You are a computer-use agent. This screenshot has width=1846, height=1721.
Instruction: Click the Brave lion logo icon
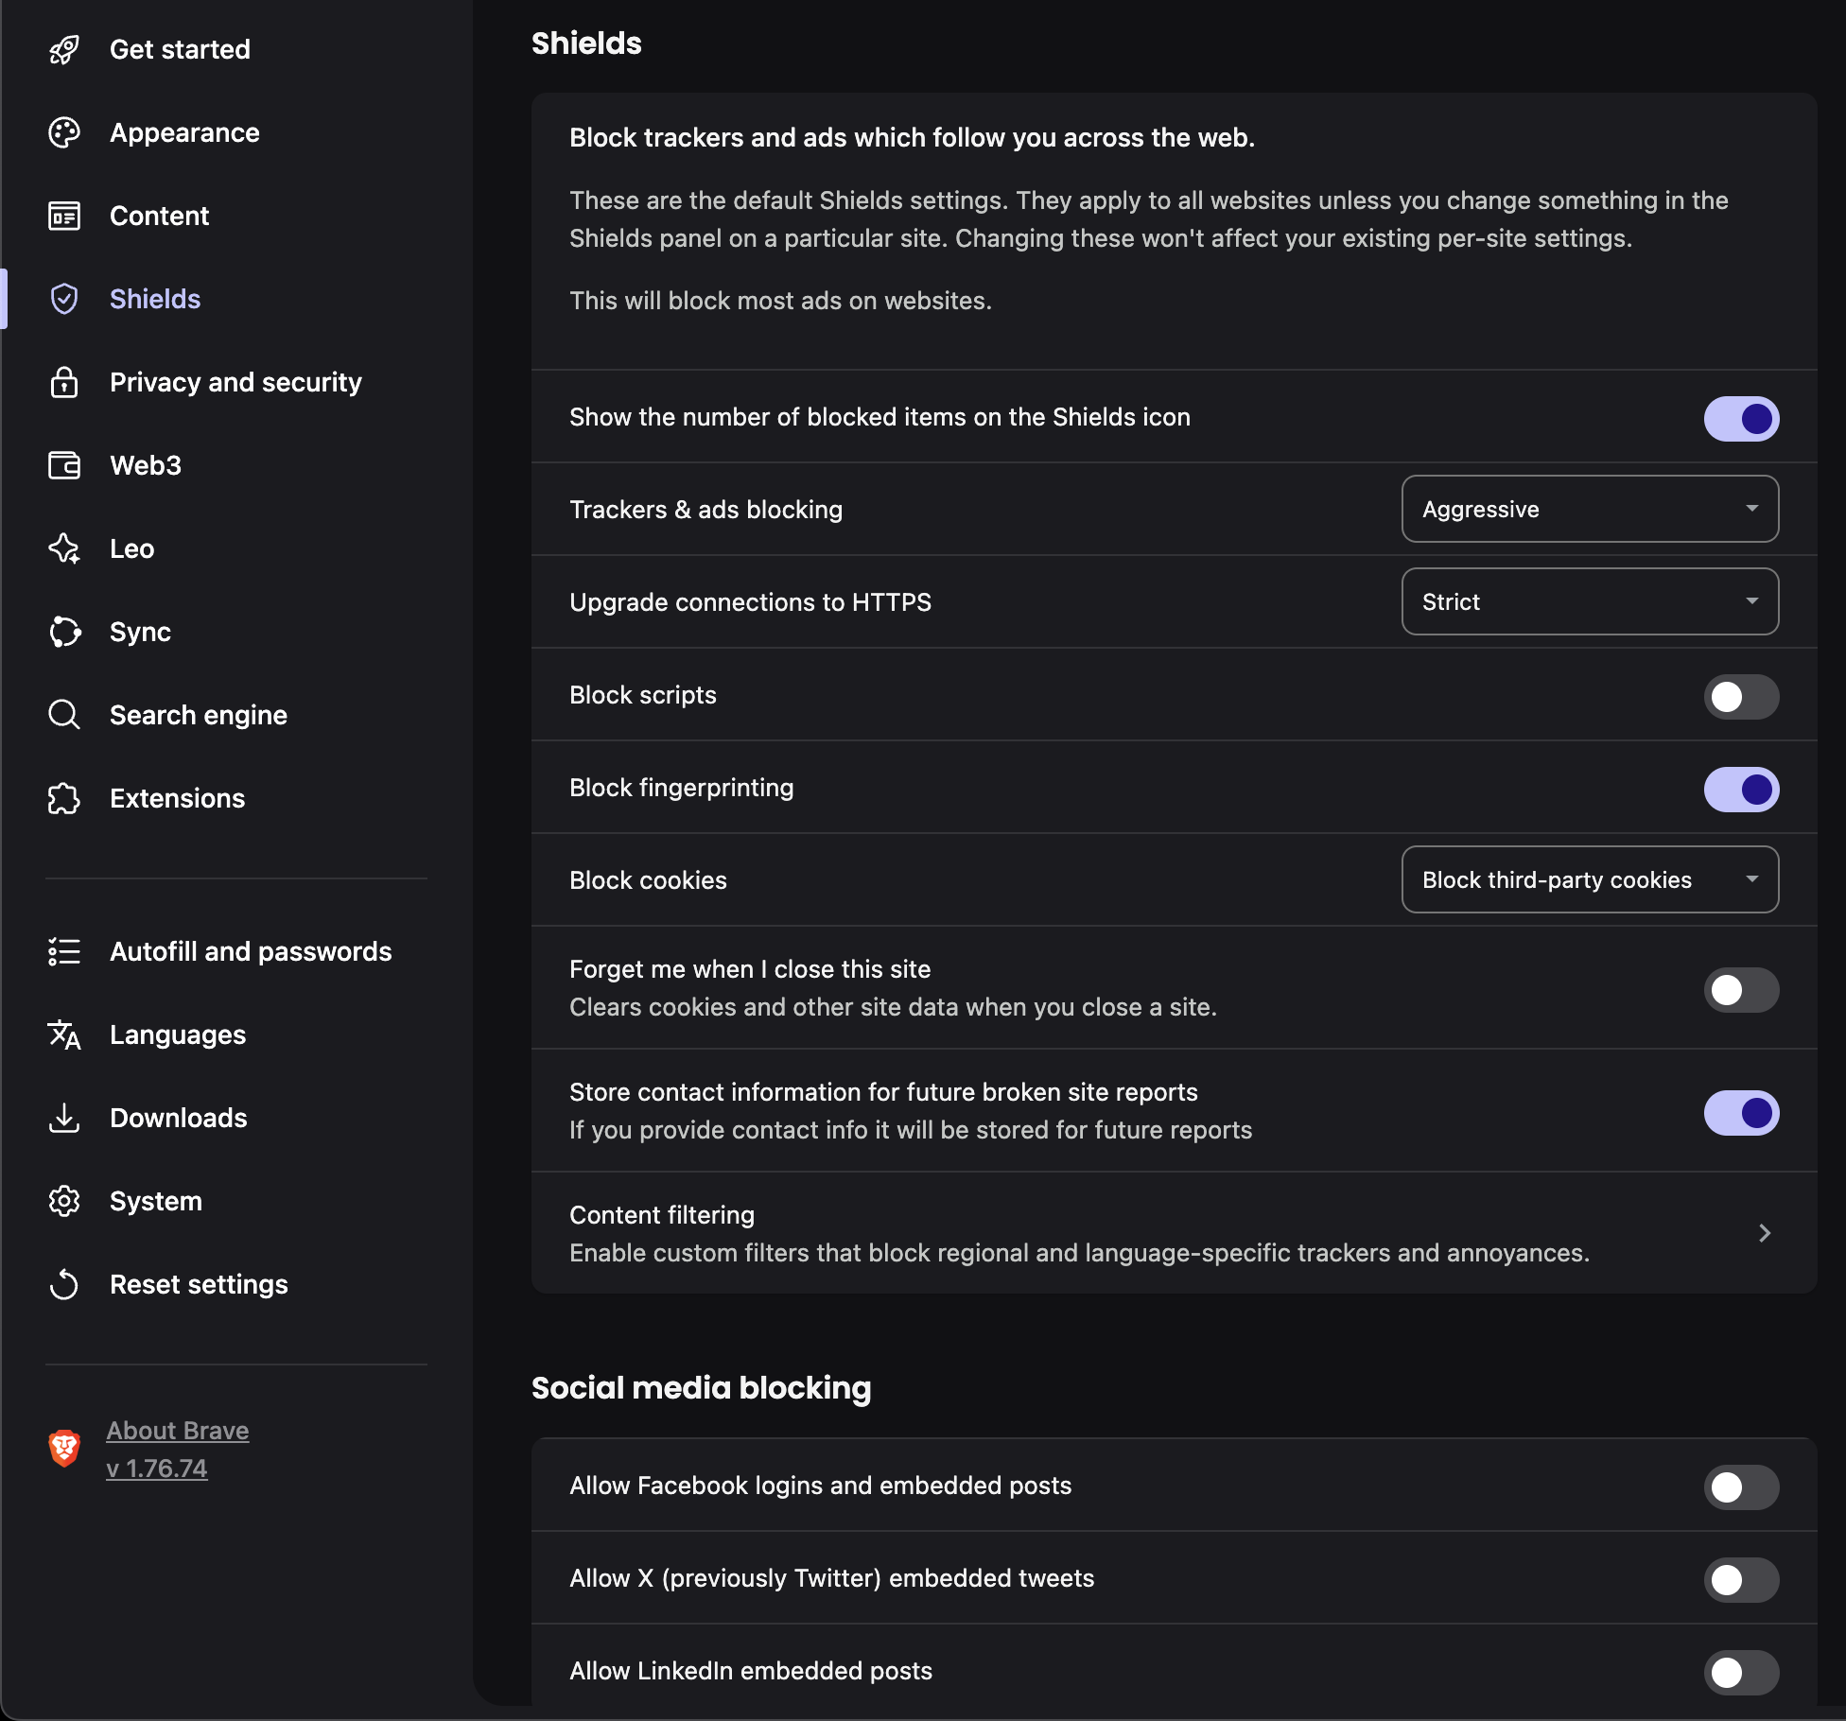pyautogui.click(x=64, y=1448)
